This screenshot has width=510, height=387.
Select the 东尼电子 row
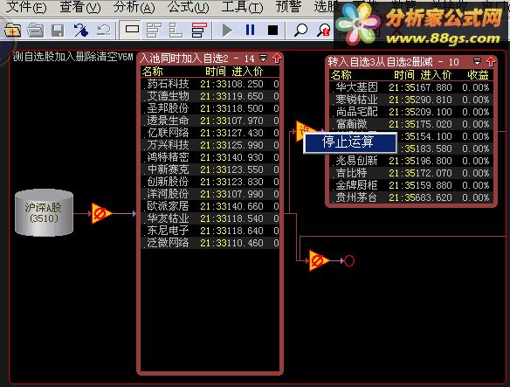click(210, 231)
